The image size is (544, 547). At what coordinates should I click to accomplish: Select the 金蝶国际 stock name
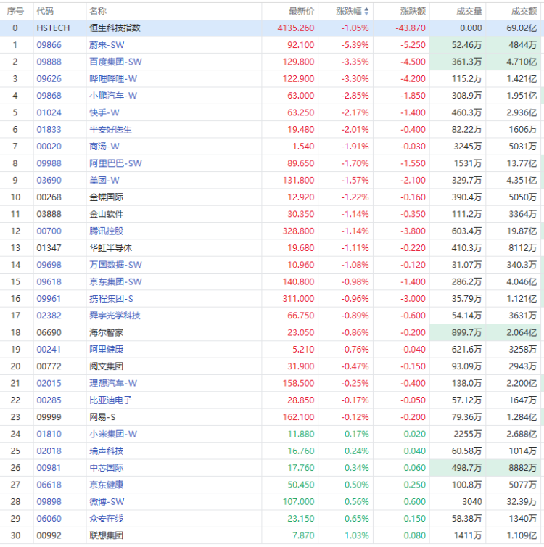(x=107, y=197)
